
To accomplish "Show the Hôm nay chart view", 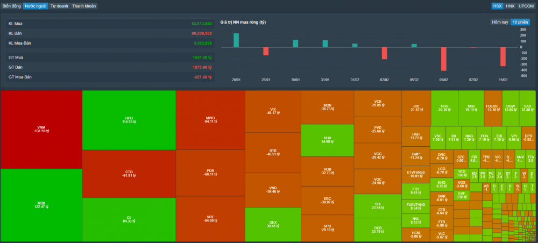I will pos(500,22).
